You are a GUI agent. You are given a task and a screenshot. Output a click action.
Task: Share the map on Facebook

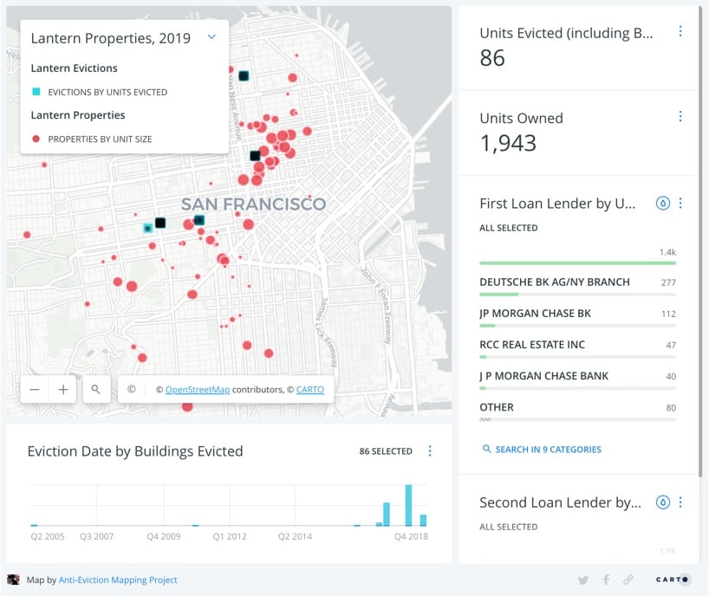click(606, 580)
